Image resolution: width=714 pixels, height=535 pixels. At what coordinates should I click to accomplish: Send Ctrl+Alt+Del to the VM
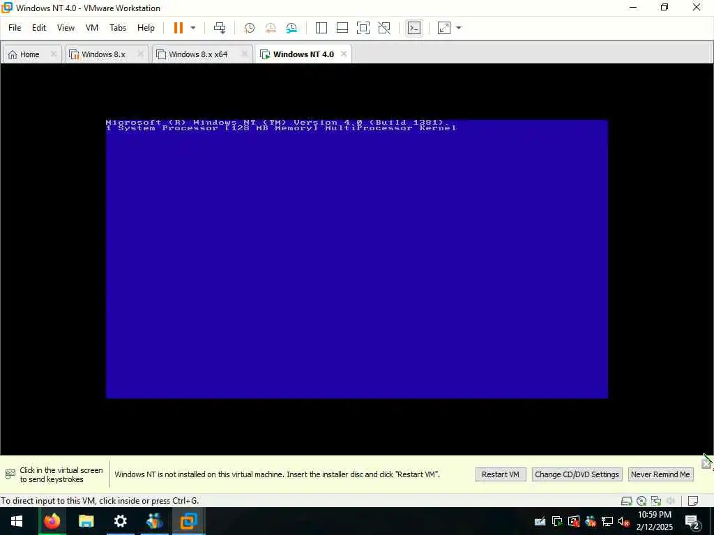point(220,28)
